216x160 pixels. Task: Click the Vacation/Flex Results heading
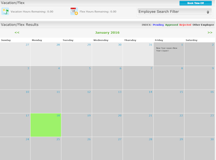(20, 25)
